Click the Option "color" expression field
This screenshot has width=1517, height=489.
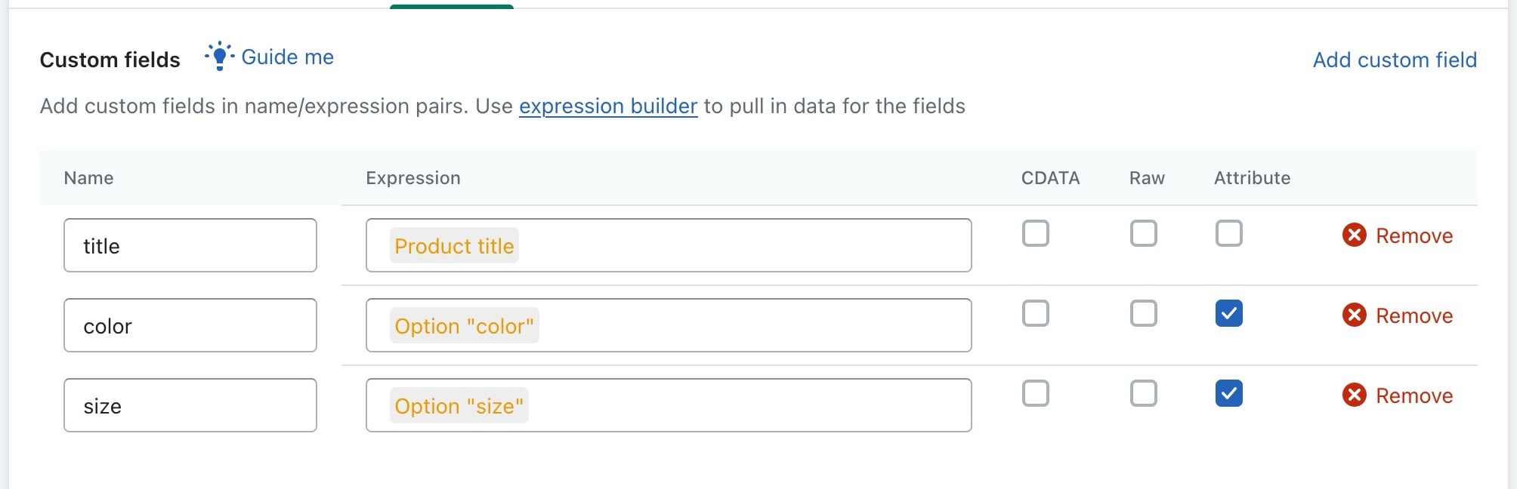(x=669, y=325)
